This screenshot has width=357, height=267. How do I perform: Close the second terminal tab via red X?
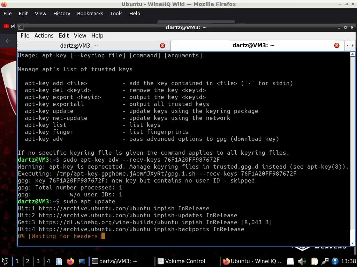(337, 46)
